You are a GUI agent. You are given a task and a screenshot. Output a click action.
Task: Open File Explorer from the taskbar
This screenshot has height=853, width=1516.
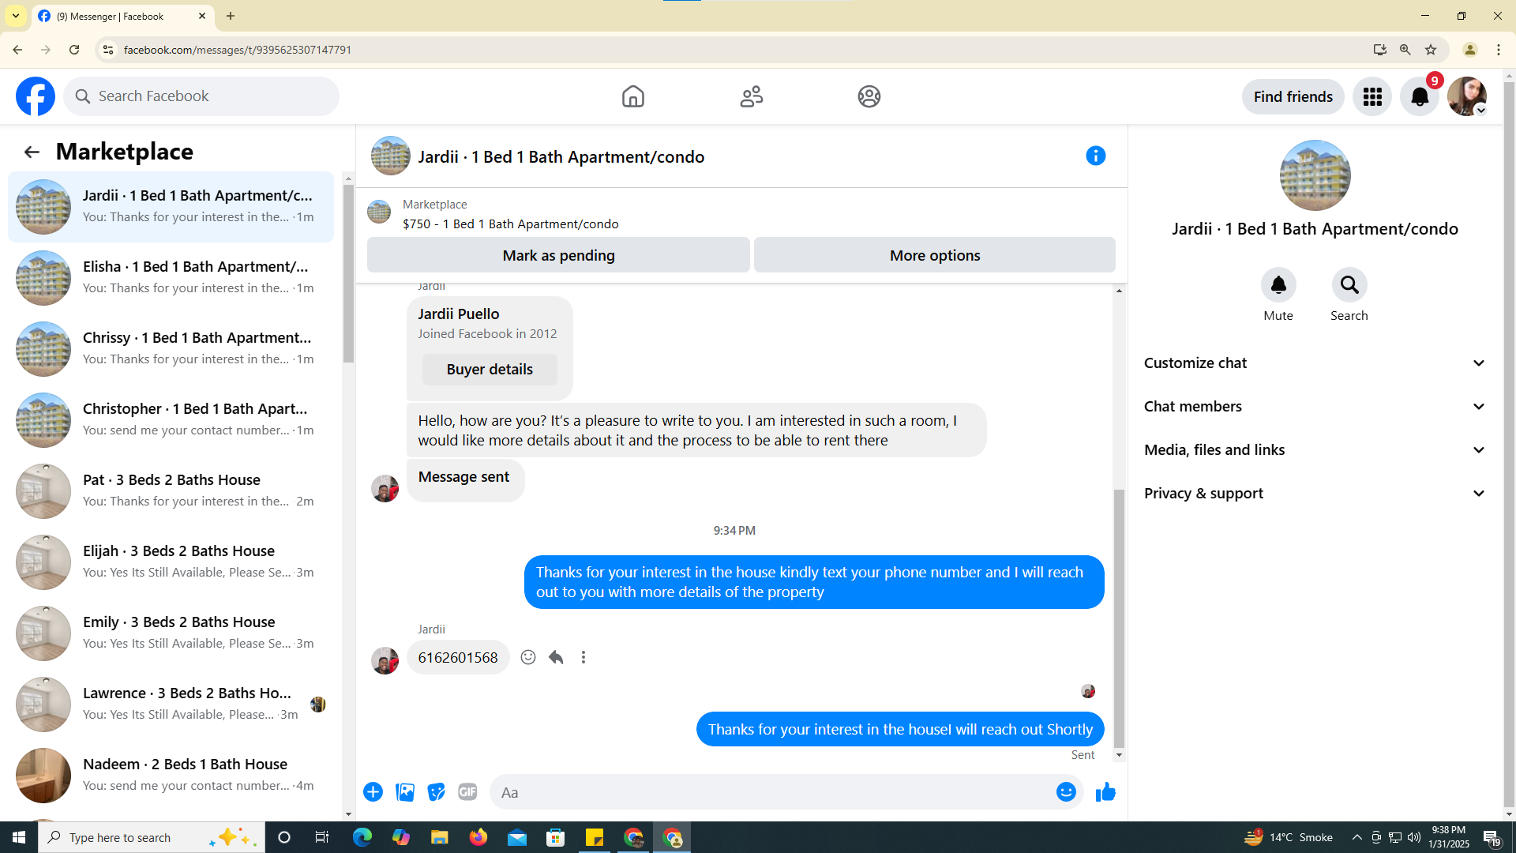(x=439, y=837)
